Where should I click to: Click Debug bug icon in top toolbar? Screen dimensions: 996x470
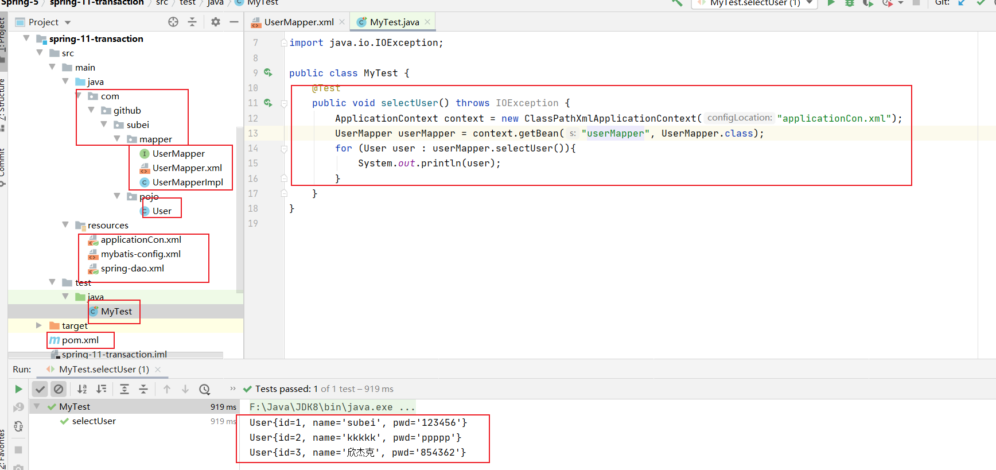(x=850, y=3)
